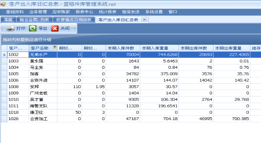Open the 统计报表 menu
Image resolution: width=261 pixels, height=143 pixels.
[108, 12]
